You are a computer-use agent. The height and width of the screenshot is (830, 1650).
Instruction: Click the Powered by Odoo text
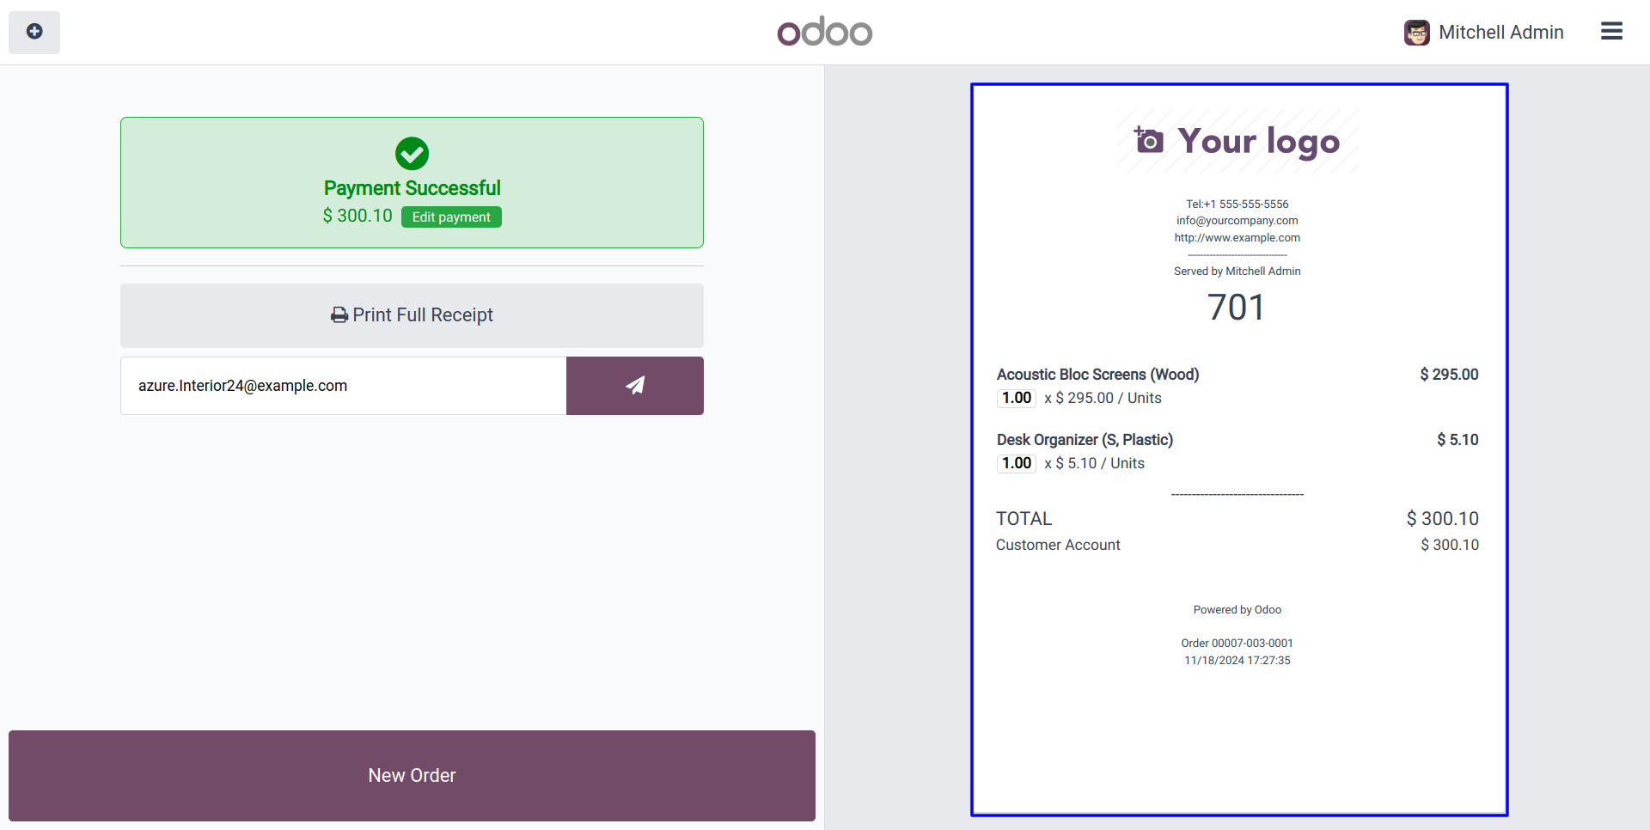pos(1237,610)
